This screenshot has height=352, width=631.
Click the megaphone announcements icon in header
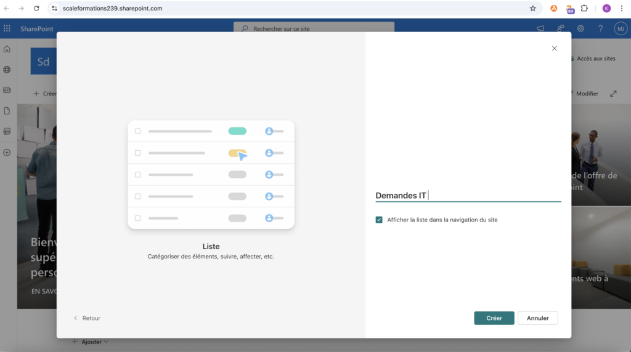(x=540, y=28)
